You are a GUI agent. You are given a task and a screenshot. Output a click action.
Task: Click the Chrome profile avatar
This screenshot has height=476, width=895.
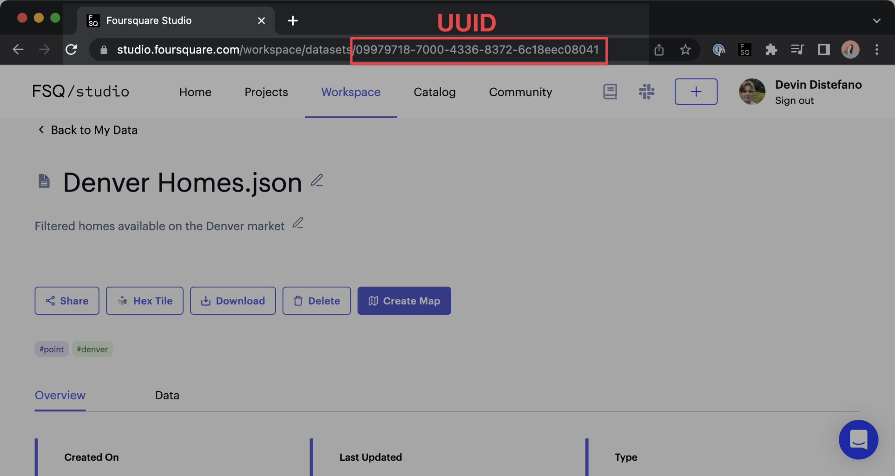(850, 49)
